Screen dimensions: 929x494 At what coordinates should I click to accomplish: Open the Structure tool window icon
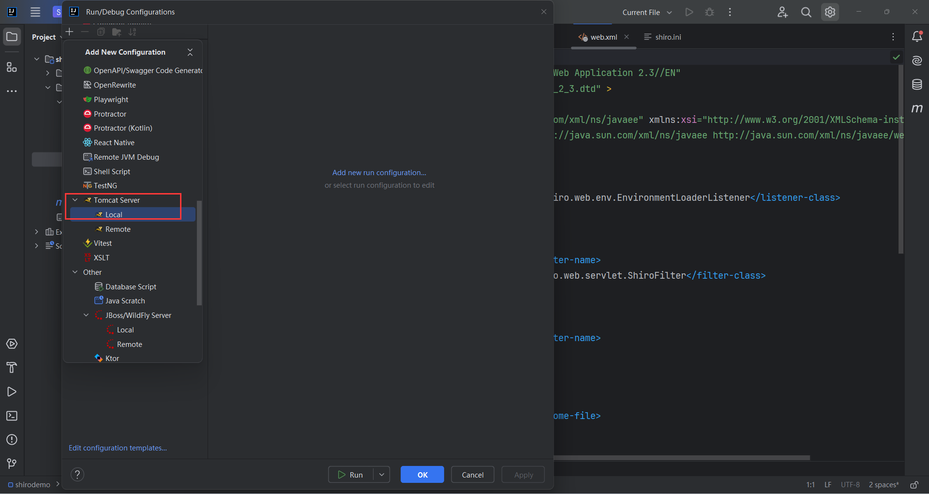tap(12, 67)
